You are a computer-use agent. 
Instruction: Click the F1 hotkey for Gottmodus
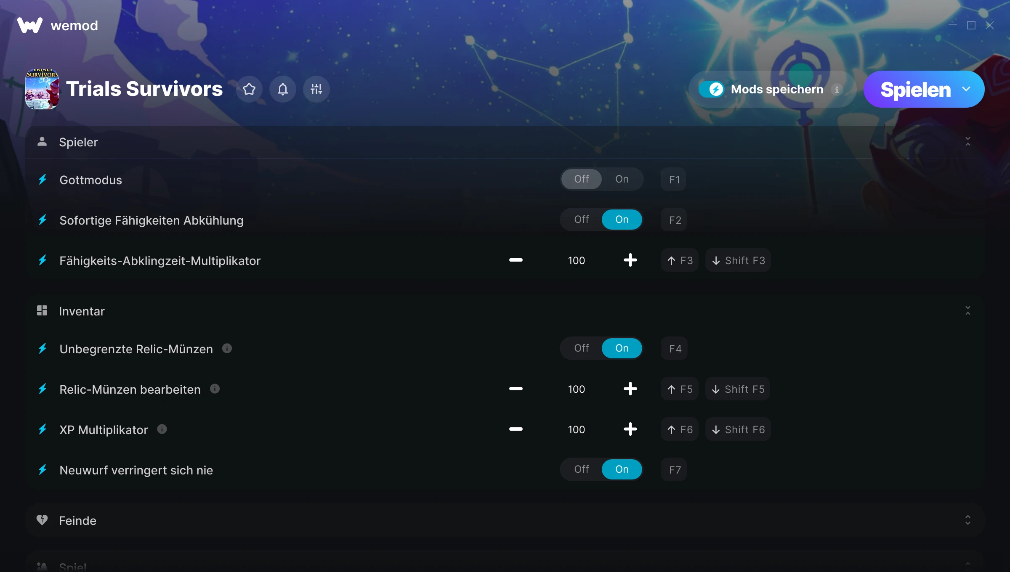(x=674, y=180)
